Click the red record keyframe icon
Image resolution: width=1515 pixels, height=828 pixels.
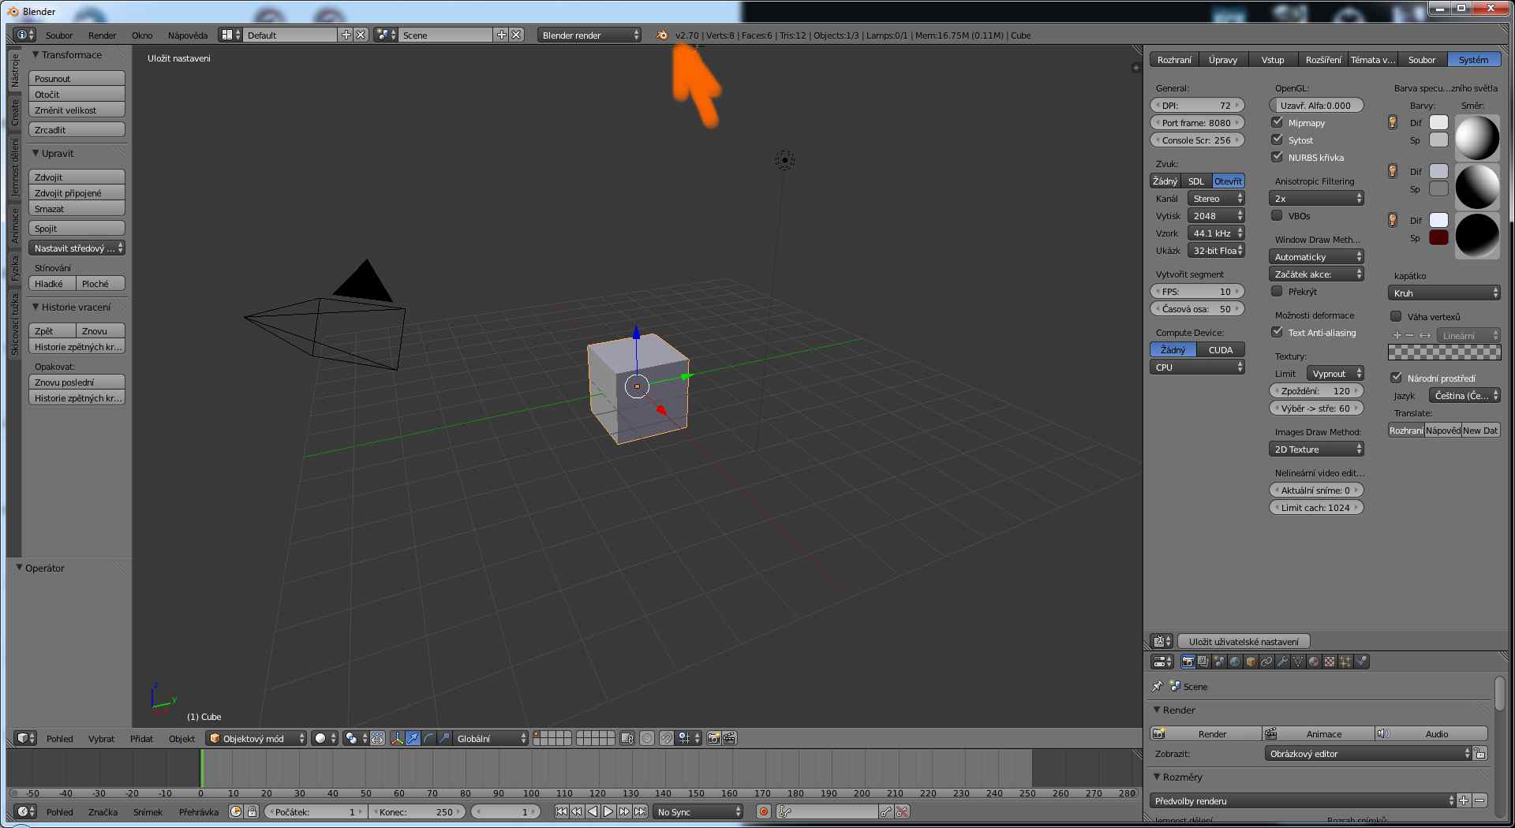coord(763,811)
